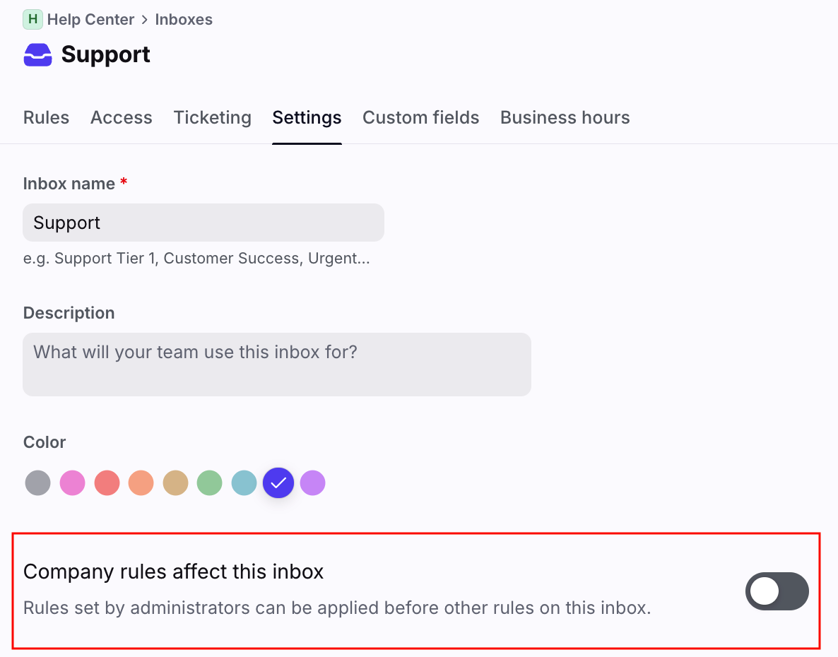Switch to the Ticketing tab
Viewport: 838px width, 657px height.
(212, 117)
